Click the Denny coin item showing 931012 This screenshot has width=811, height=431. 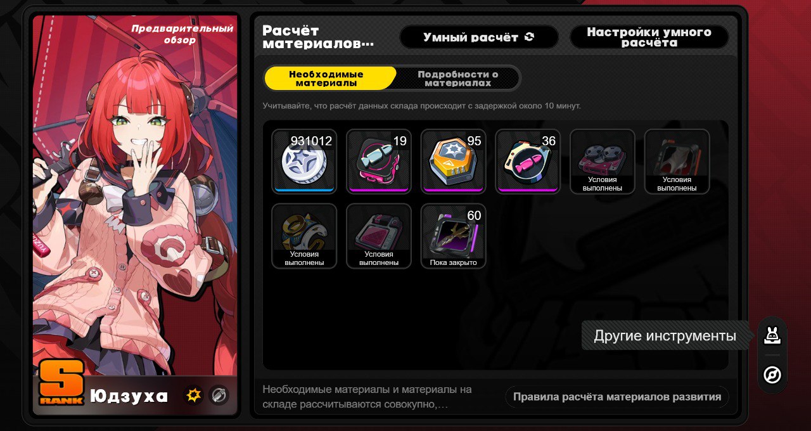point(303,162)
